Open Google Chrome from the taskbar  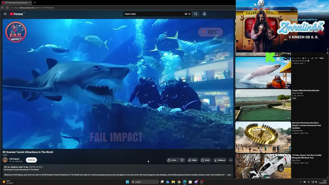click(179, 182)
